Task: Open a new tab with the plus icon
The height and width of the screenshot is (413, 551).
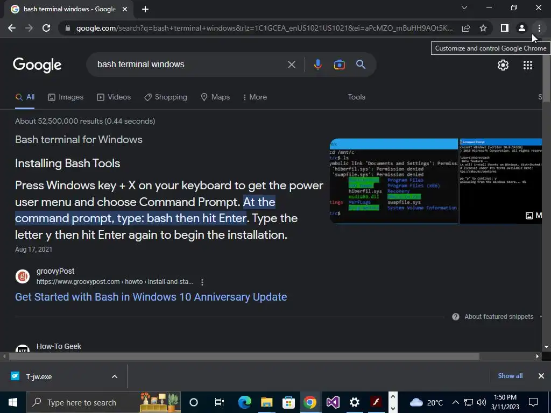Action: click(x=145, y=9)
